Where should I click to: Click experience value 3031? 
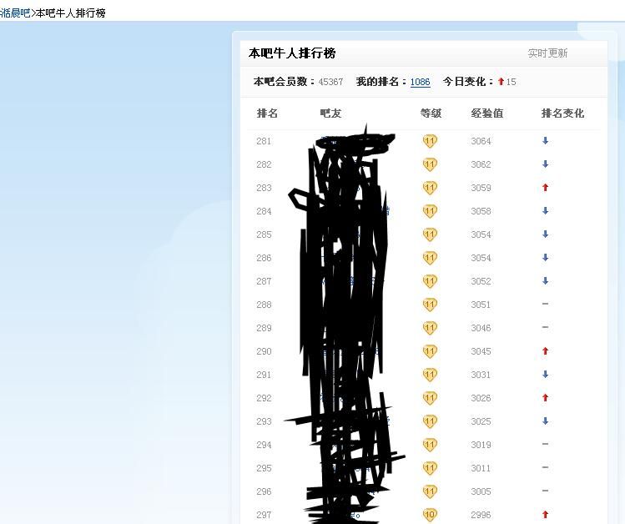click(x=481, y=375)
